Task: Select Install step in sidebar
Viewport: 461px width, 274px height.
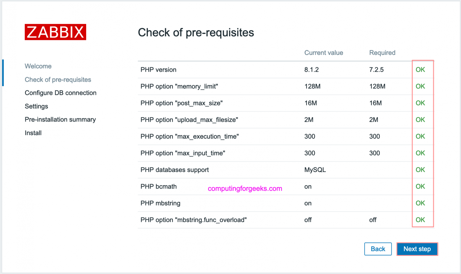Action: 33,133
